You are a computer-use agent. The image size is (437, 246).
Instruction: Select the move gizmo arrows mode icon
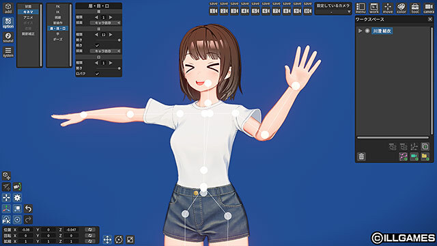click(x=107, y=240)
